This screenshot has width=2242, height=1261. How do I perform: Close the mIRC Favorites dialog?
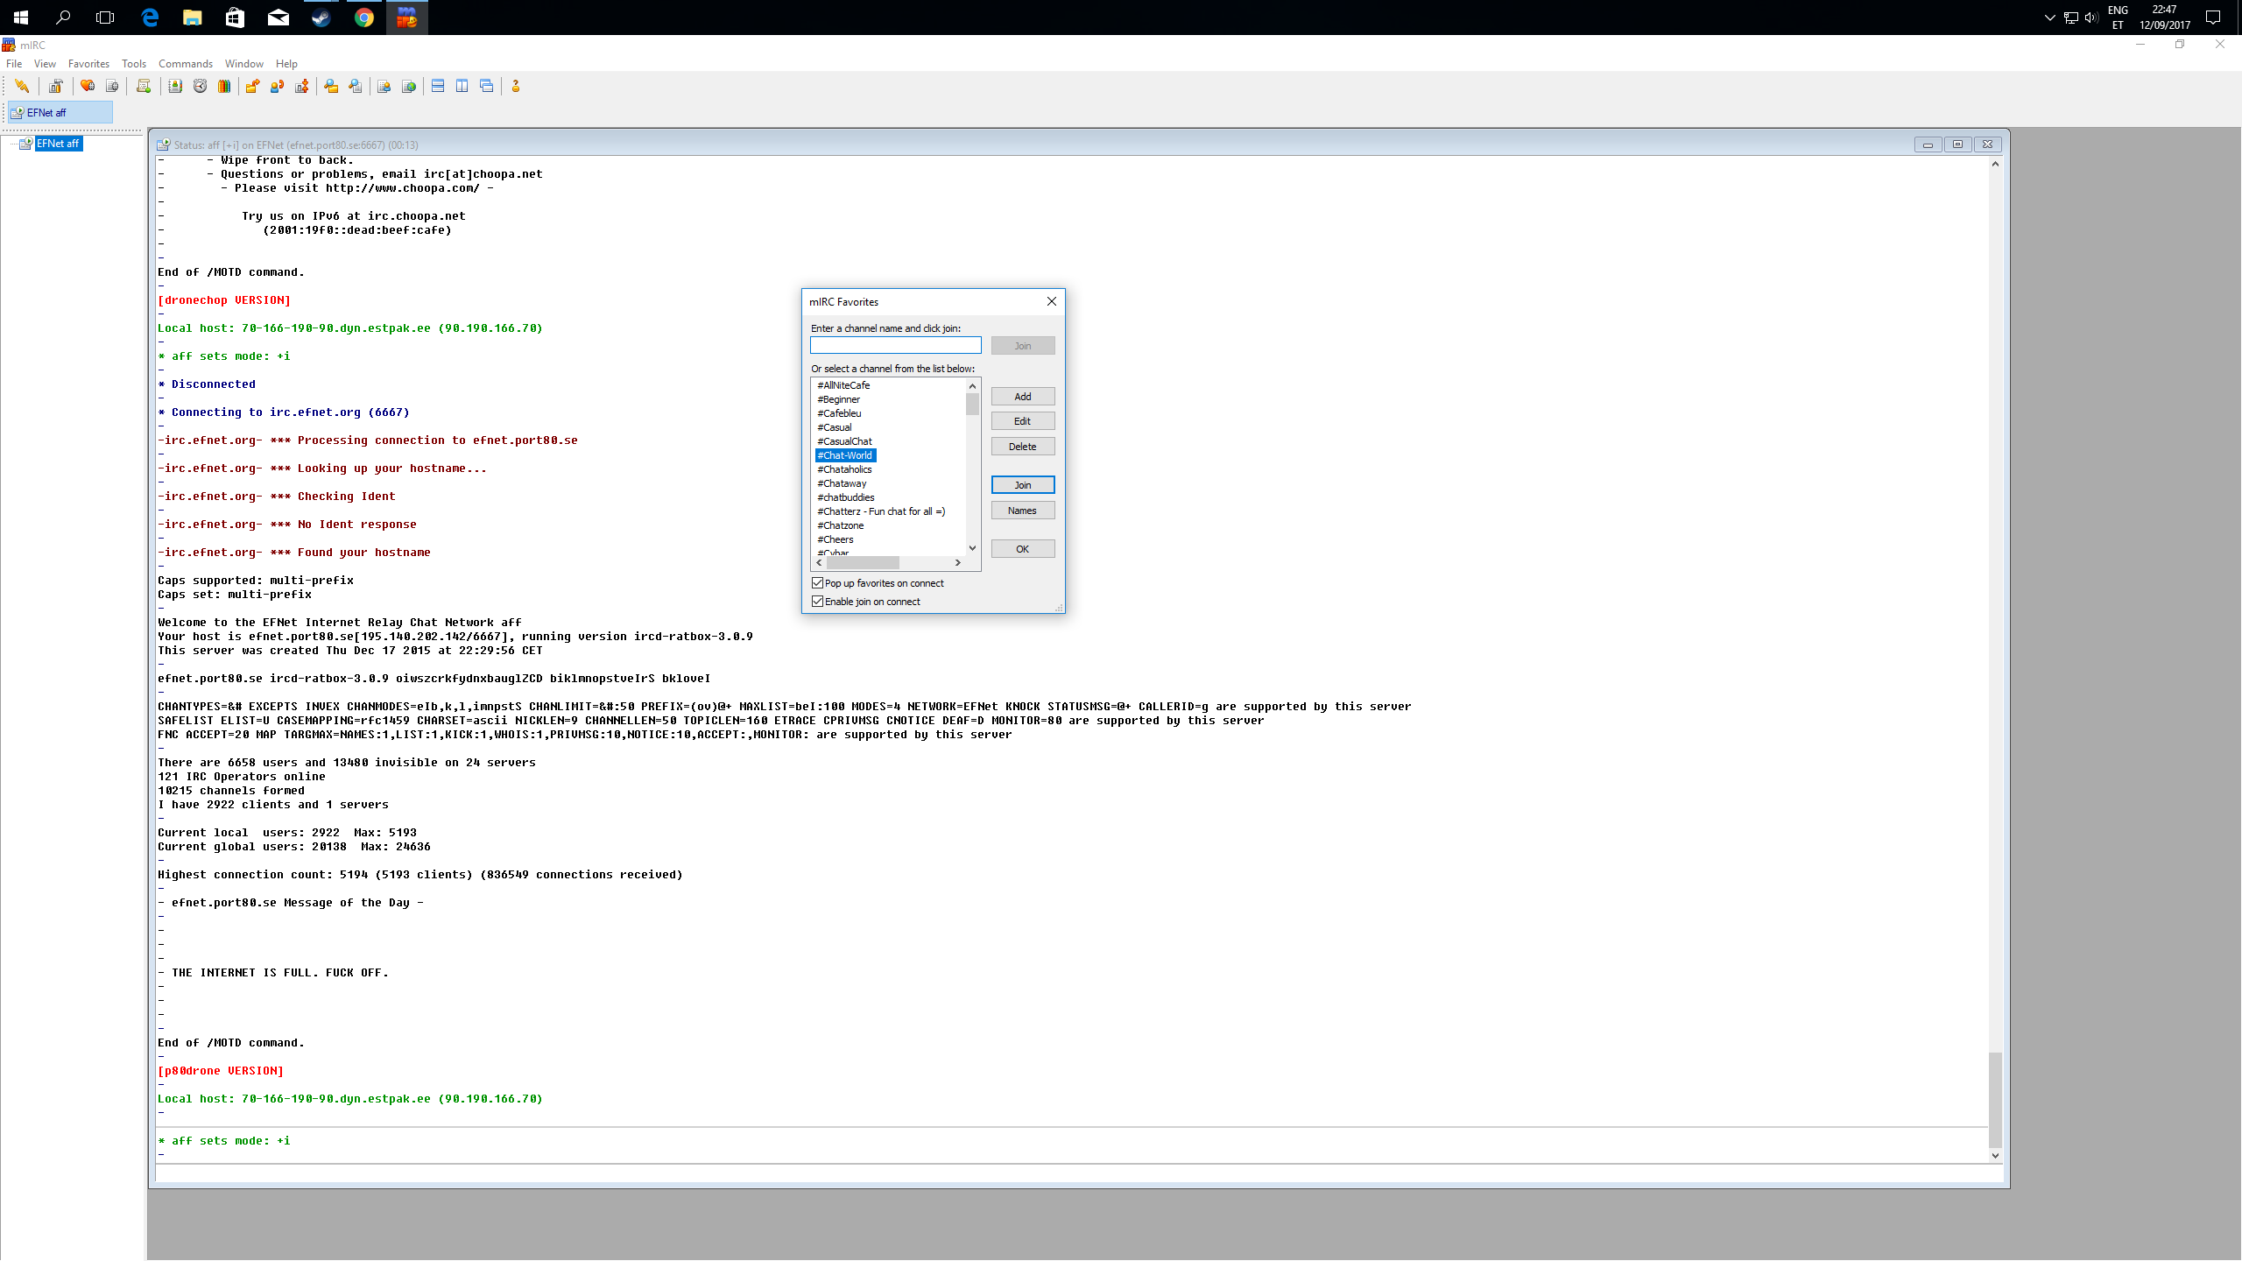click(x=1052, y=301)
